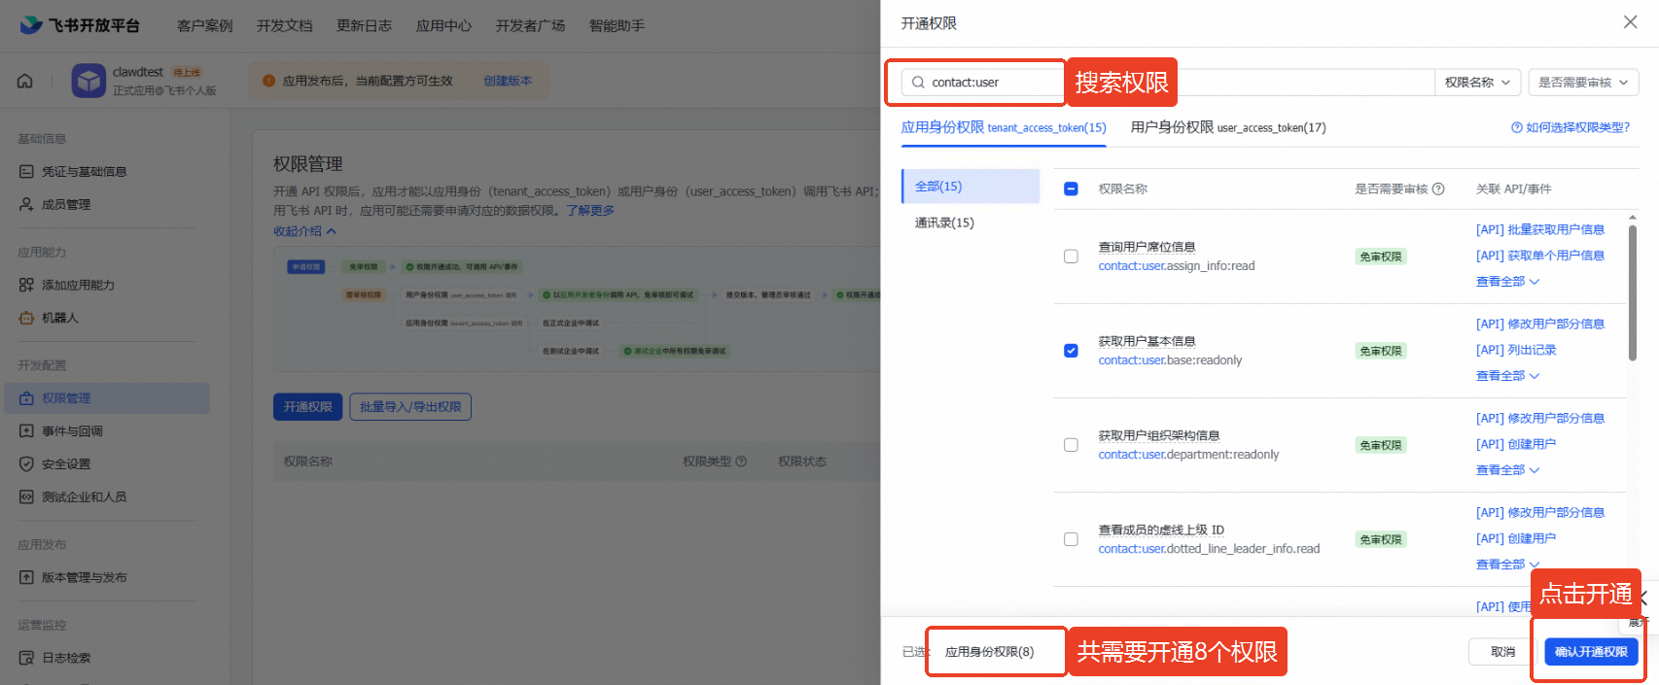Expand 查看全部 for 获取用户基本信息 row
Screen dimensions: 1659x685
point(1507,376)
